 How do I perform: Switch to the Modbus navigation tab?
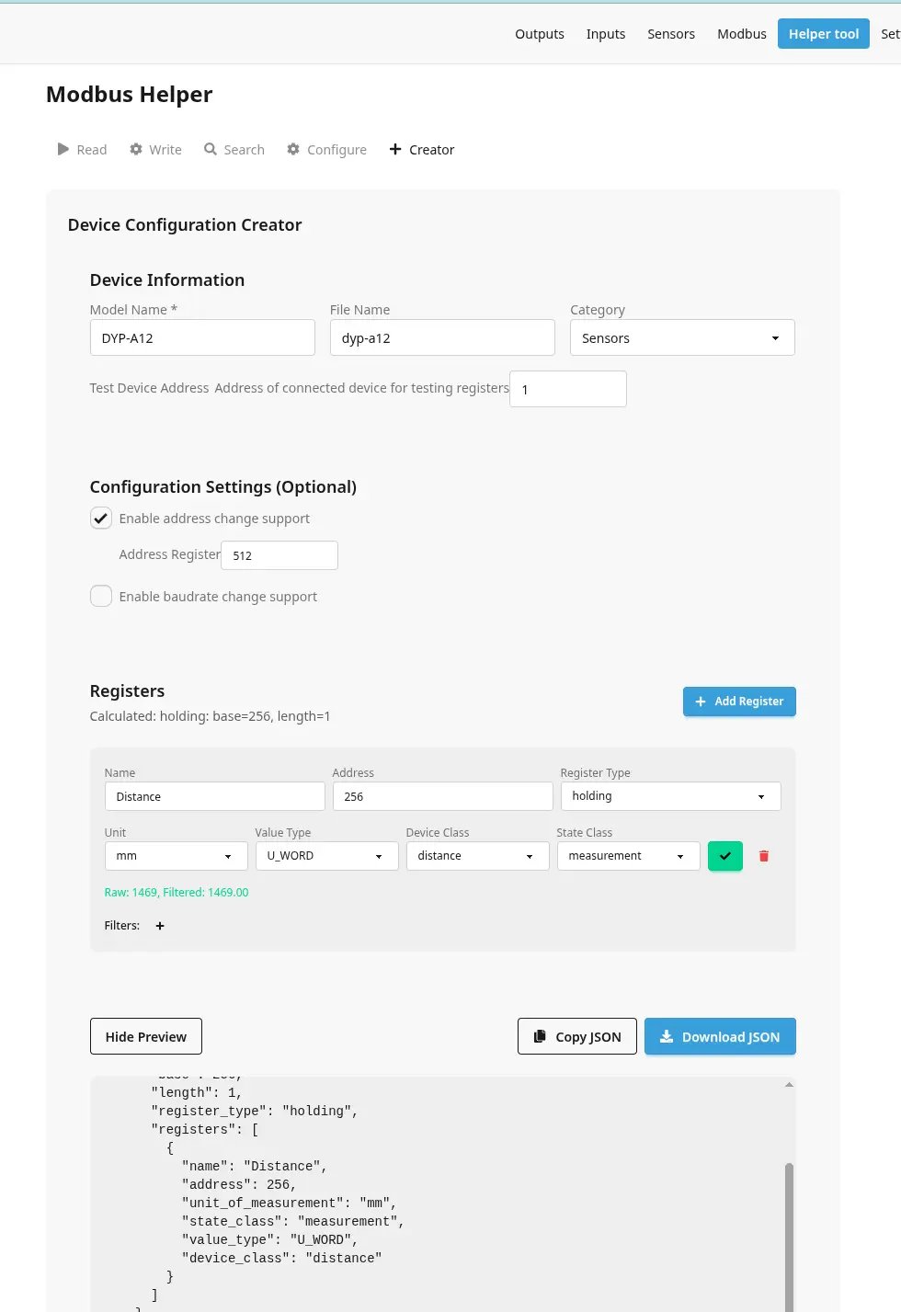tap(741, 33)
